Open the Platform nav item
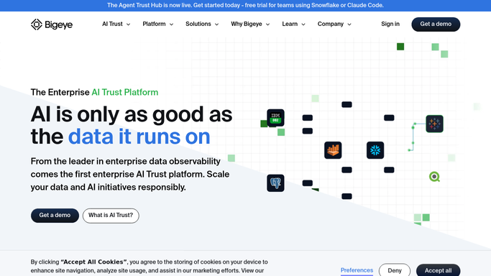The image size is (491, 276). tap(154, 24)
